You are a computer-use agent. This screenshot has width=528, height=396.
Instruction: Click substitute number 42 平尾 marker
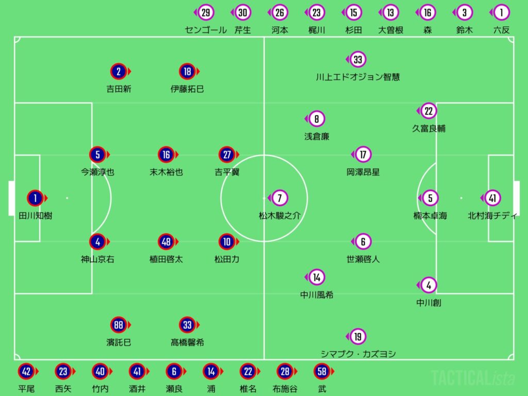[x=26, y=371]
